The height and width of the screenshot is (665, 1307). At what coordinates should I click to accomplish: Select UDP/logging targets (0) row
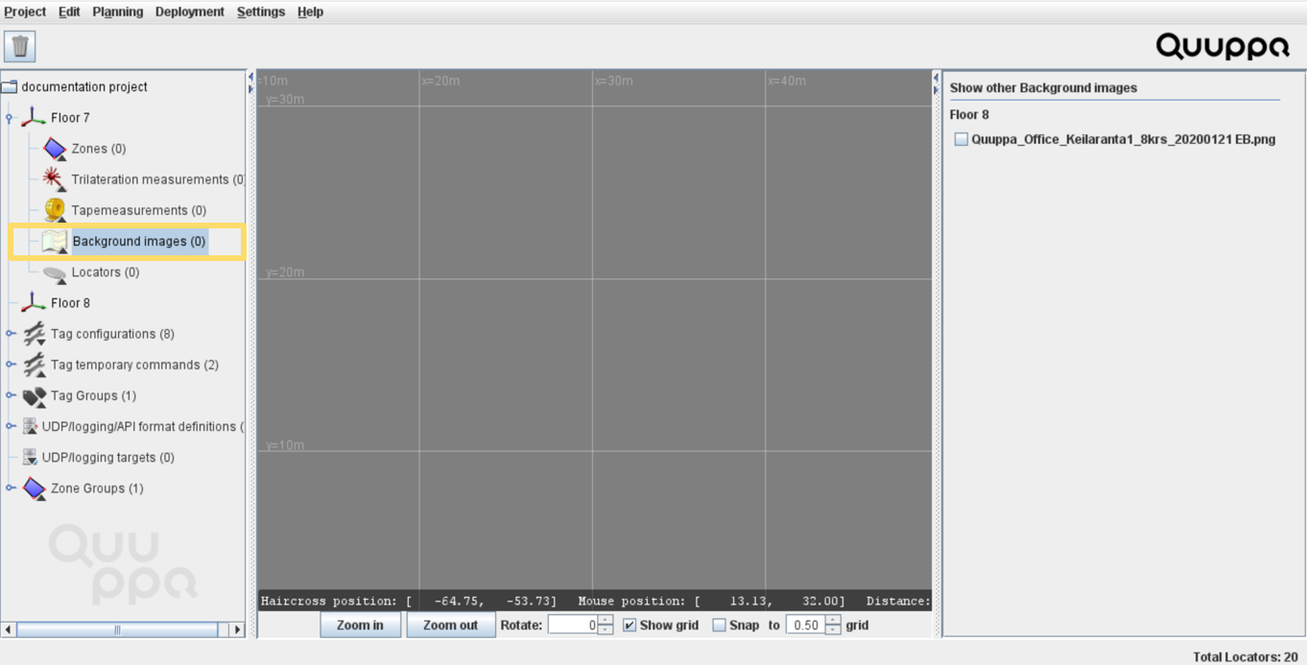click(108, 458)
